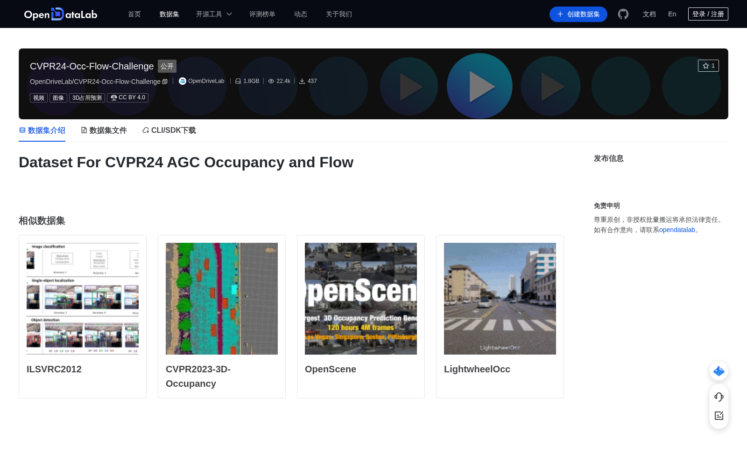Click the dataset size disk icon

(x=238, y=81)
